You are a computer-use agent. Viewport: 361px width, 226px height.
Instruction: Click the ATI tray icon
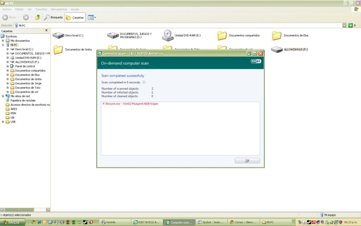point(313,222)
